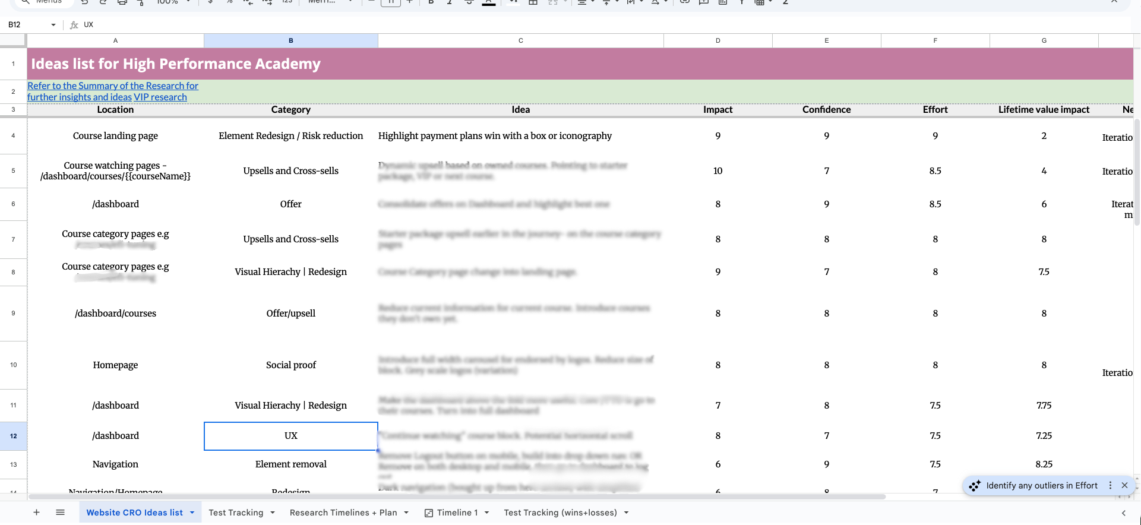The image size is (1141, 525).
Task: Select the Course landing page cell
Action: click(x=115, y=136)
